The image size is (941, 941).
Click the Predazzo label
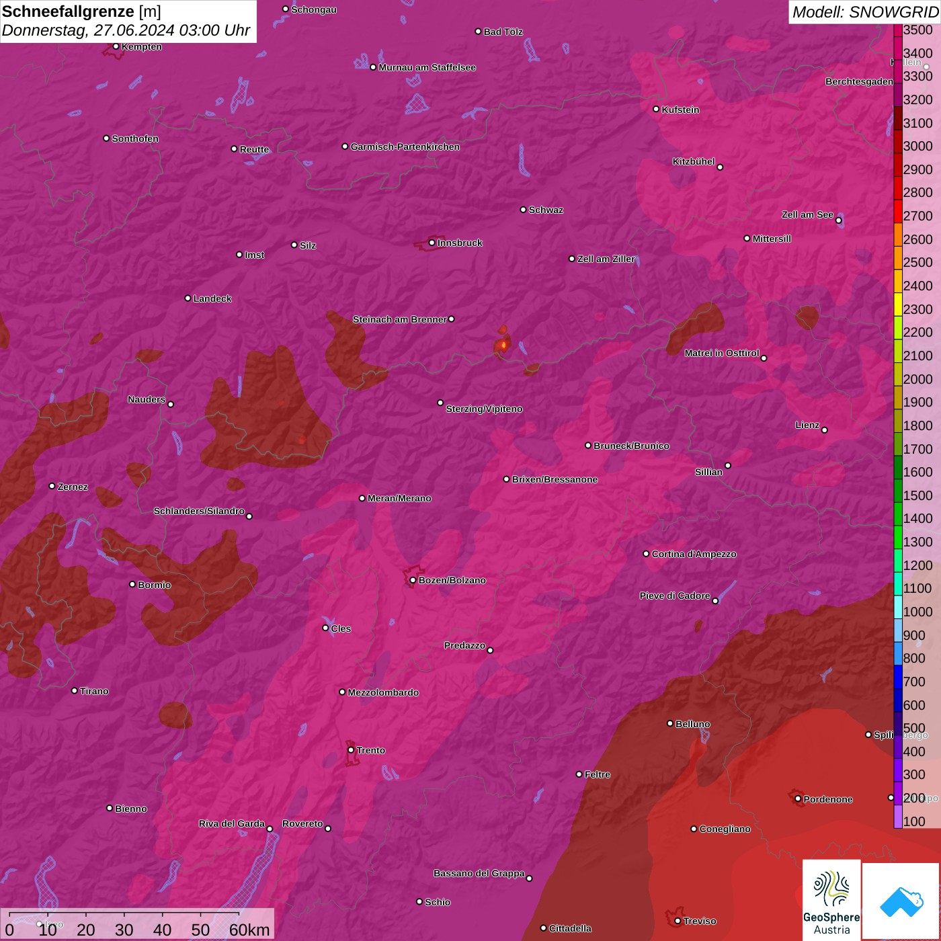464,645
